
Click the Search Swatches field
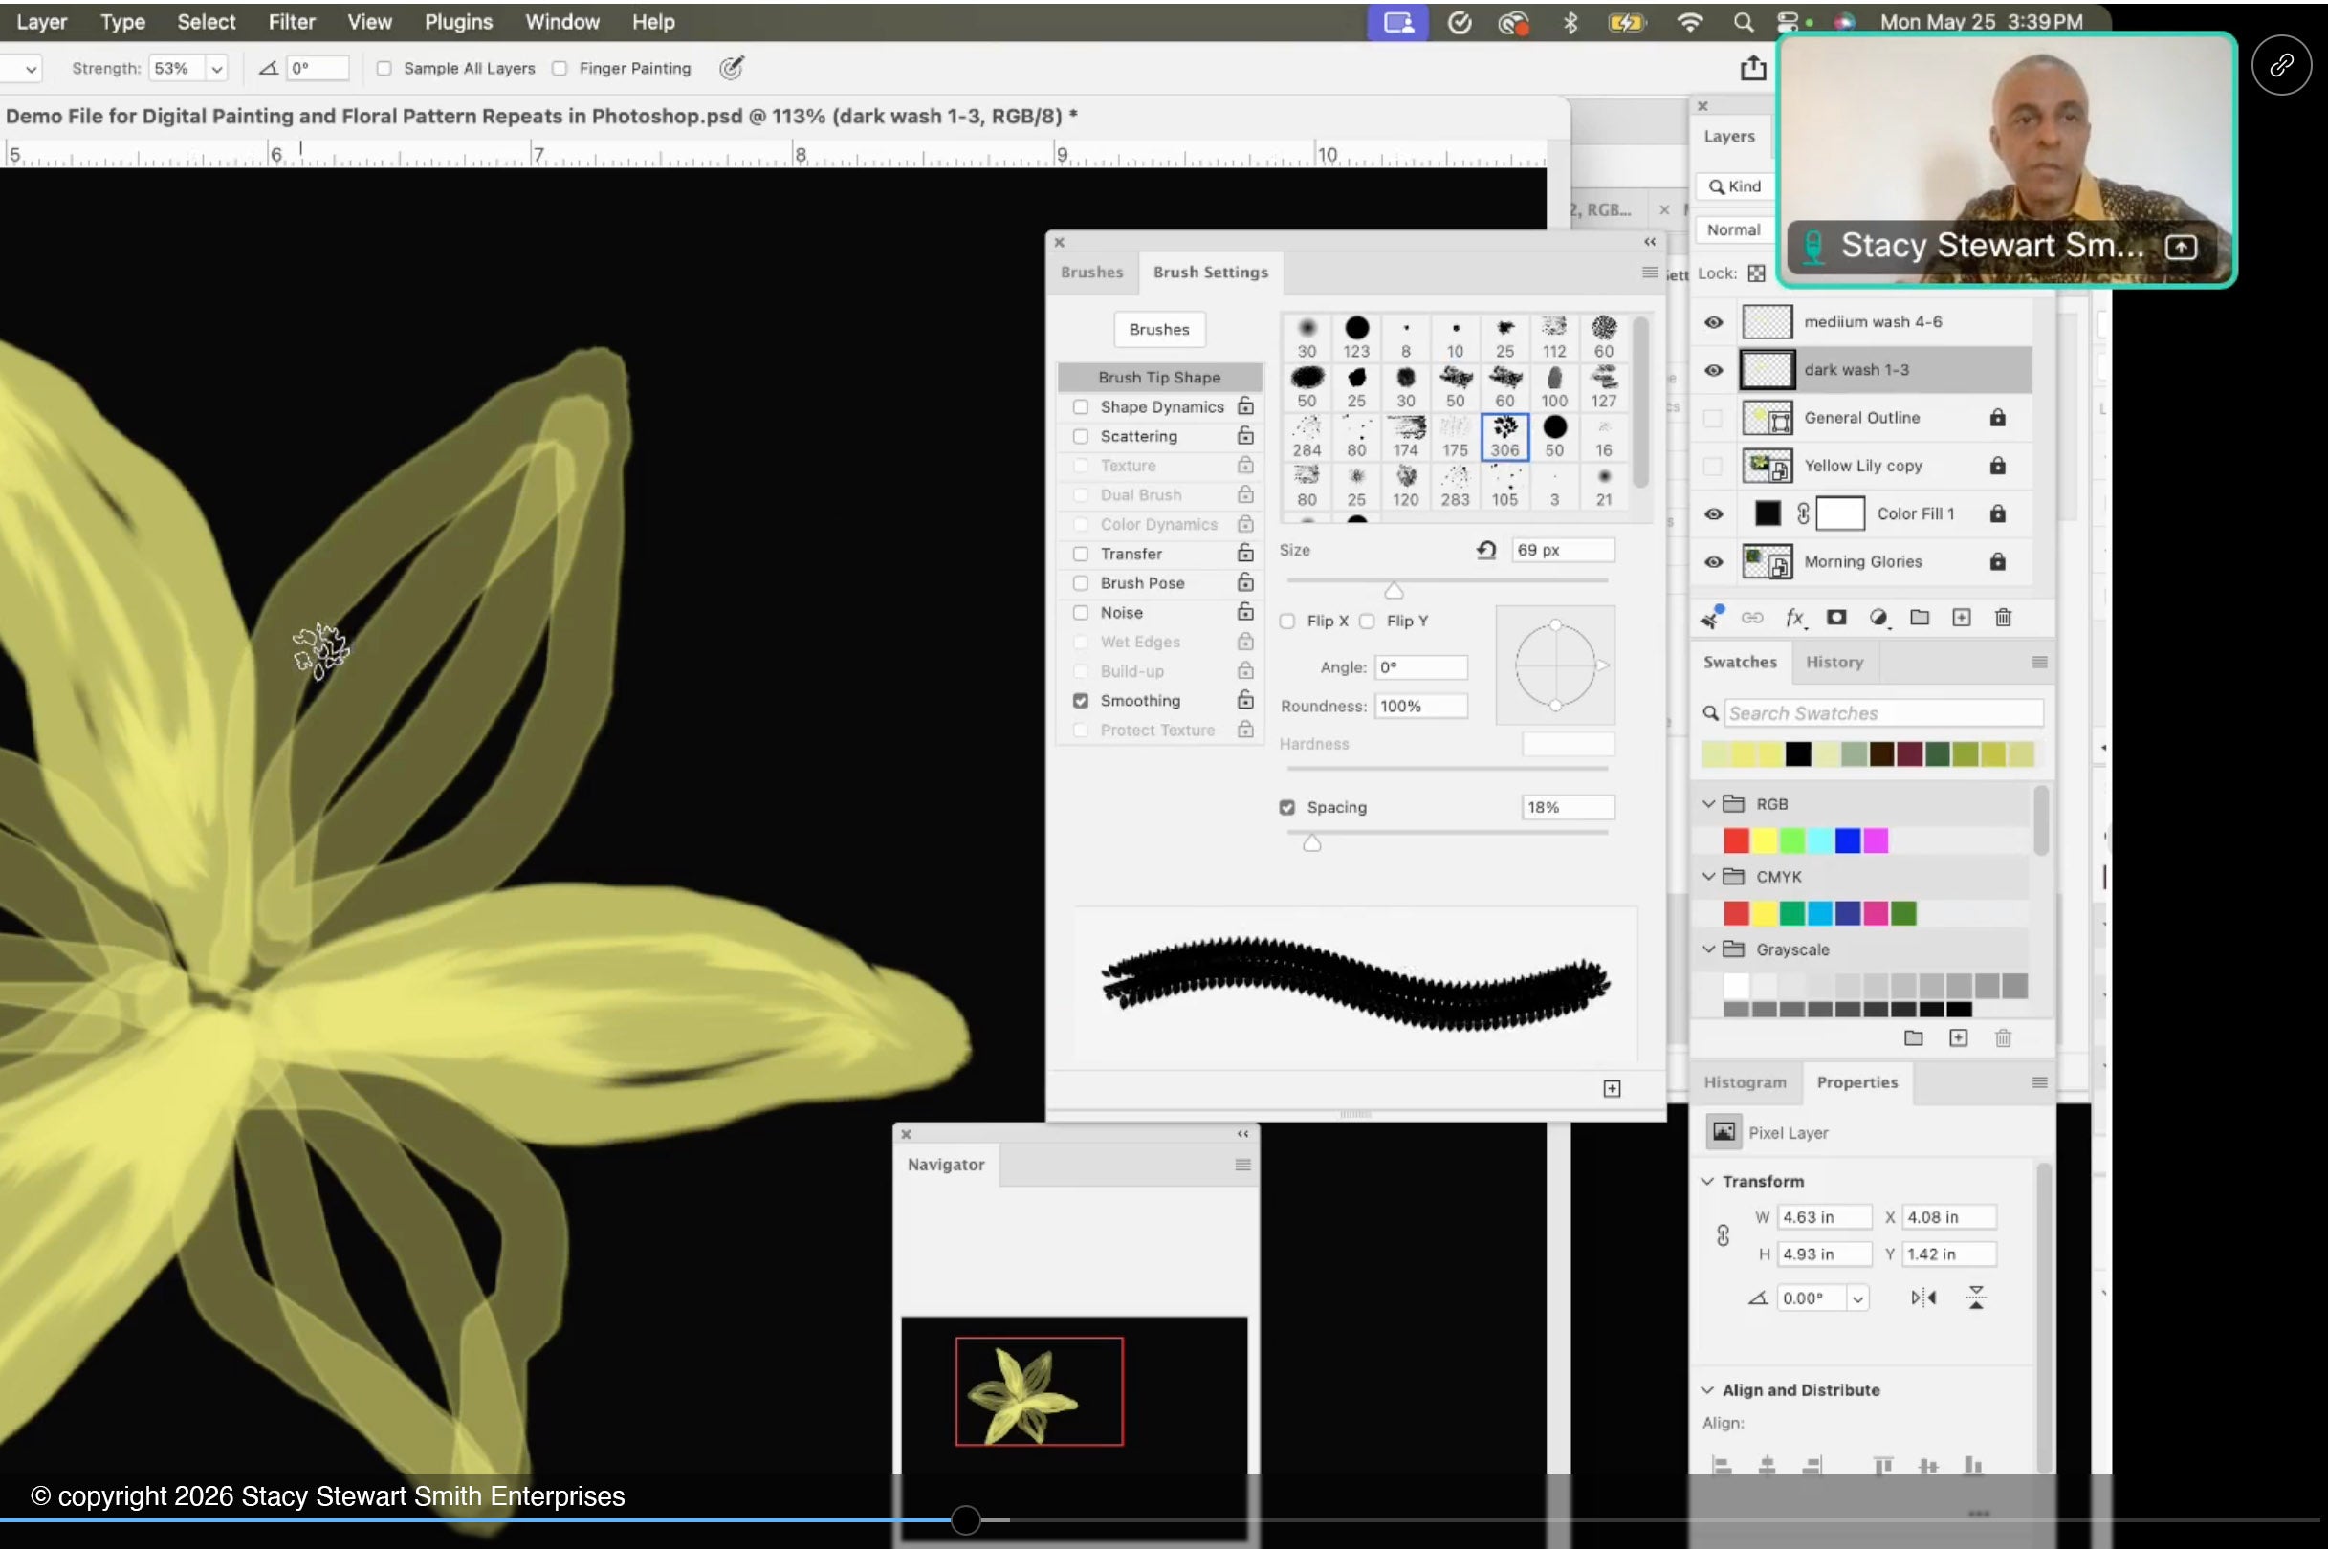(1882, 713)
